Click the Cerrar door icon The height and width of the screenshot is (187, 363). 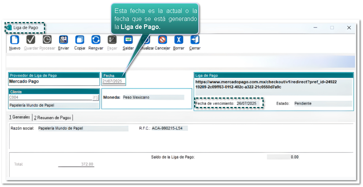click(195, 40)
